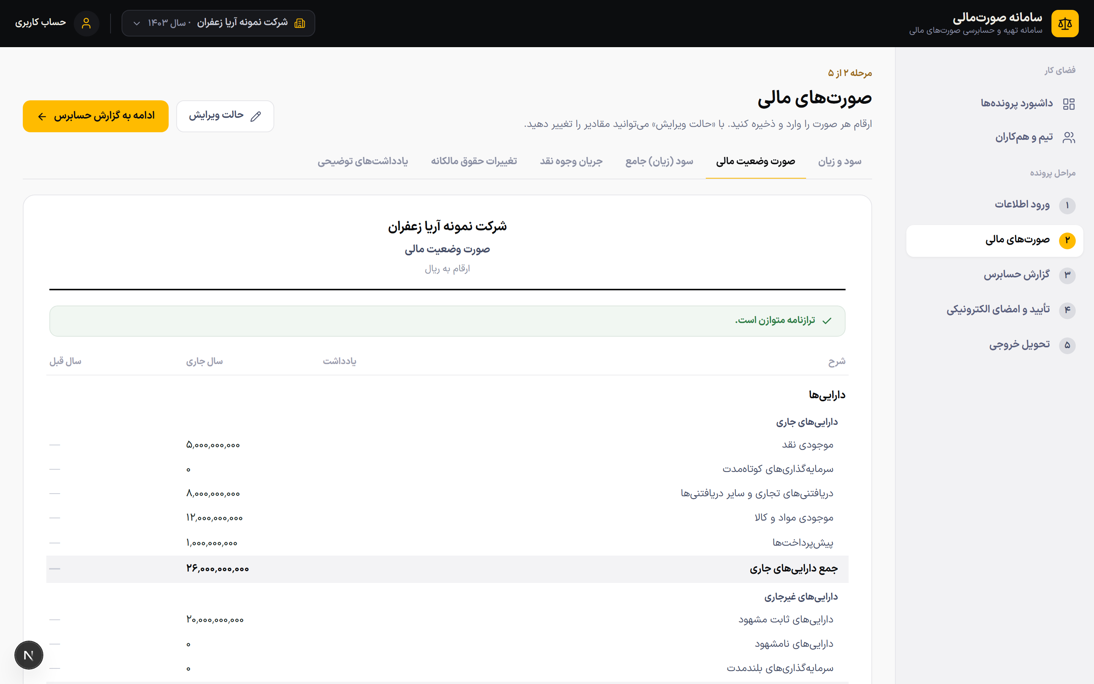
Task: Click the user account avatar icon
Action: 86,23
